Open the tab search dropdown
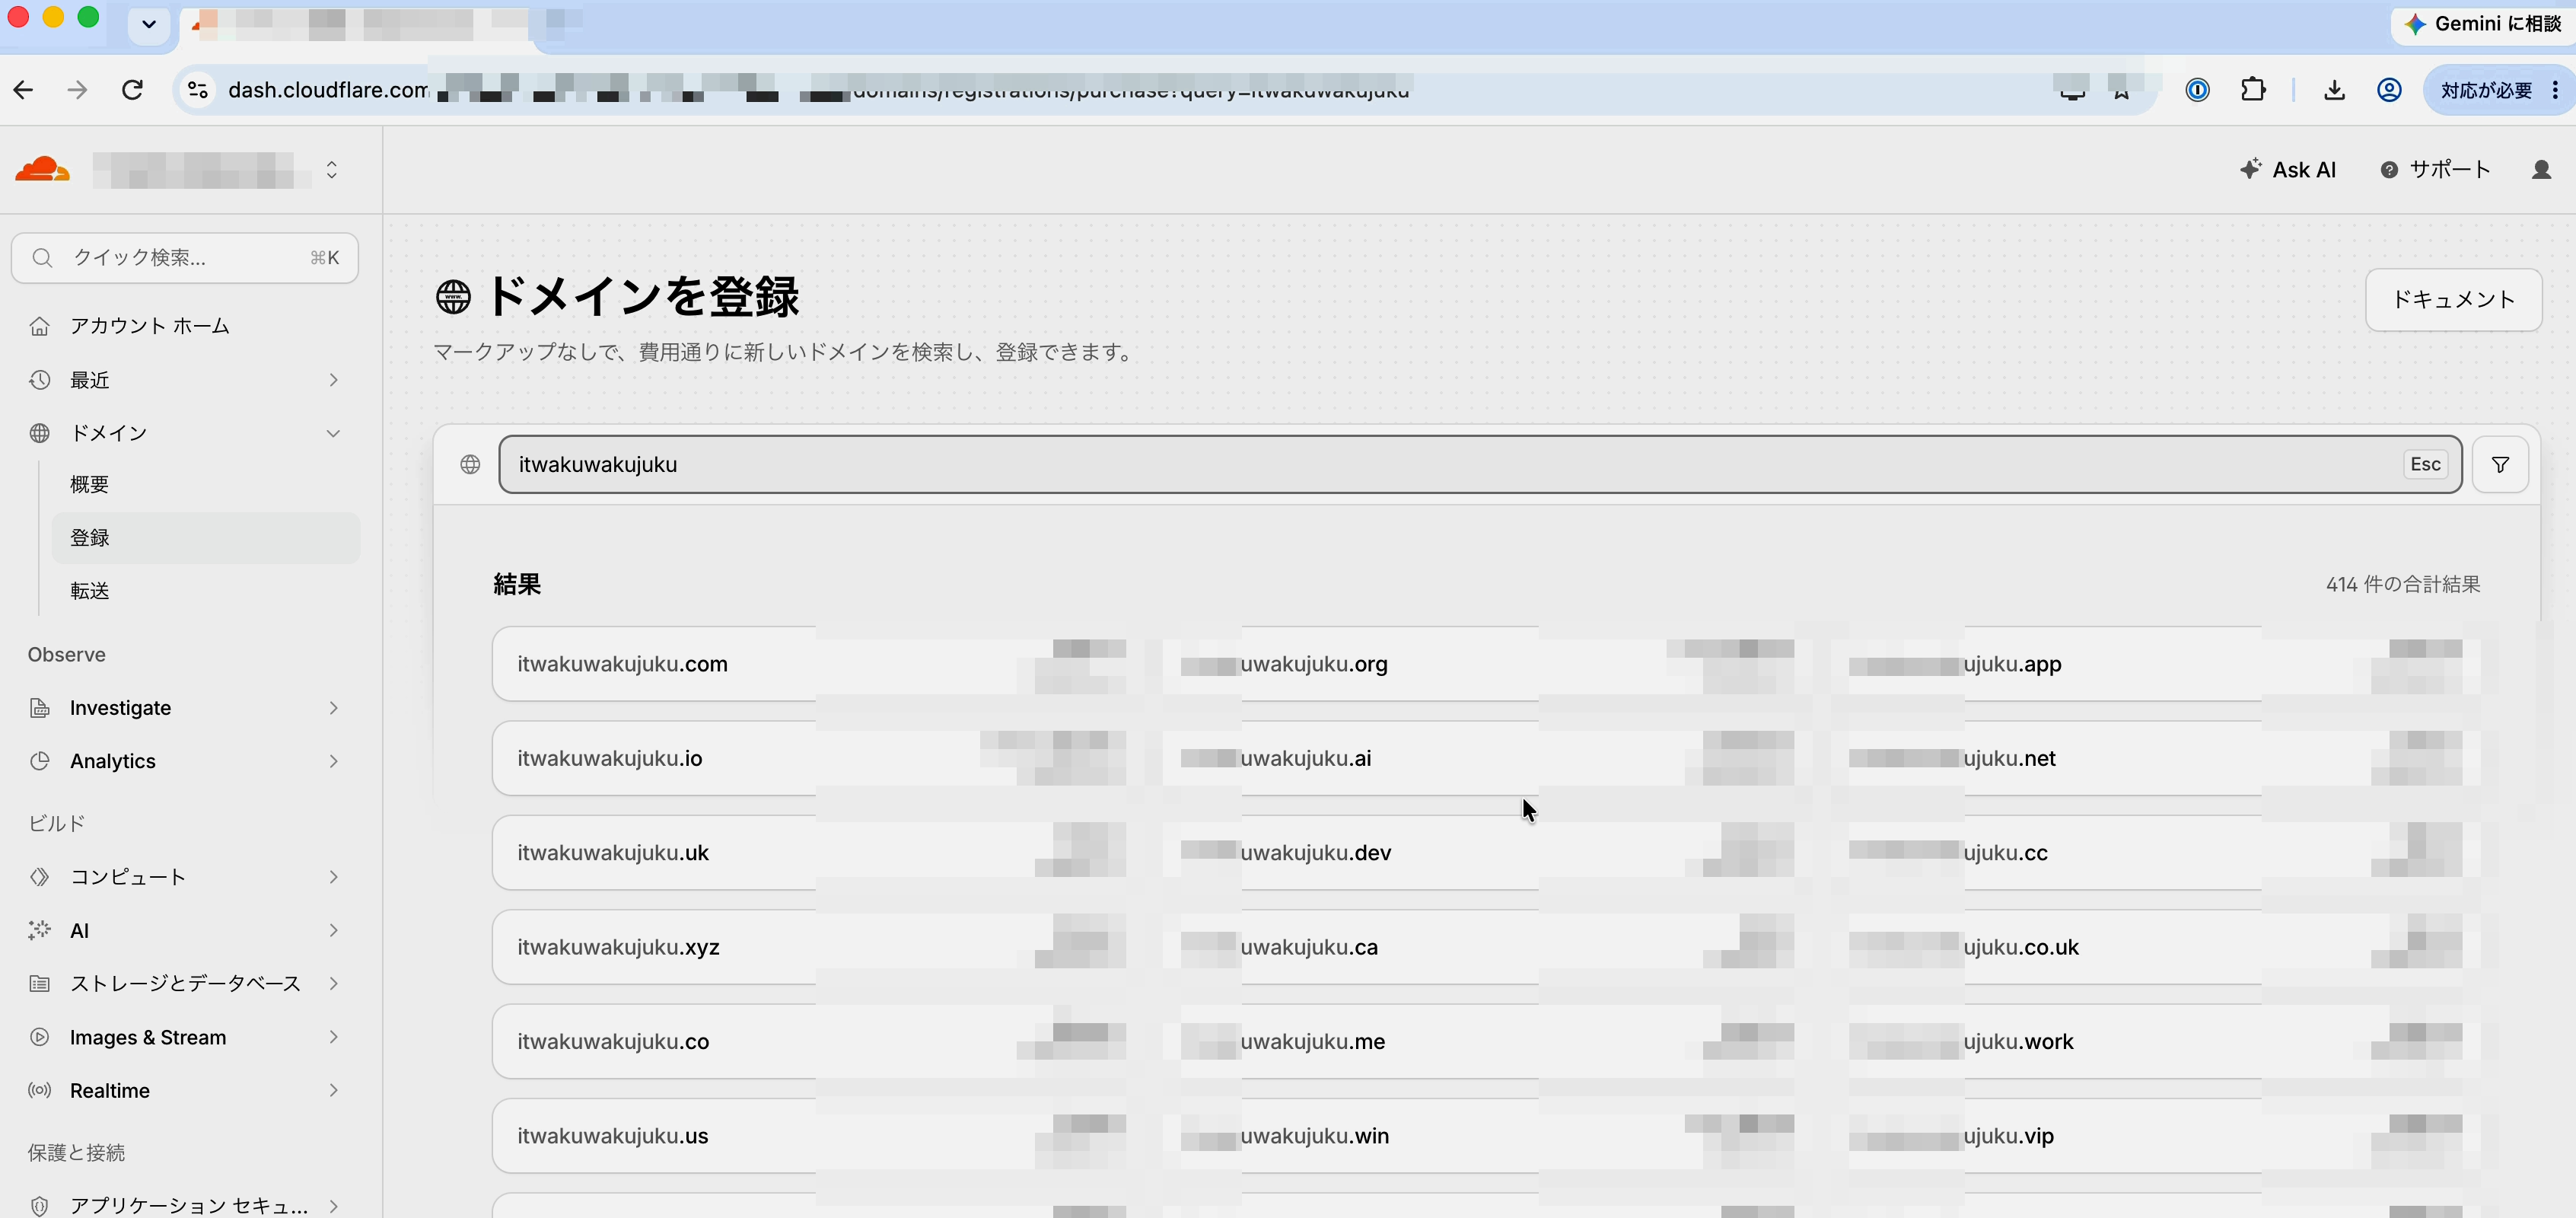 point(149,24)
